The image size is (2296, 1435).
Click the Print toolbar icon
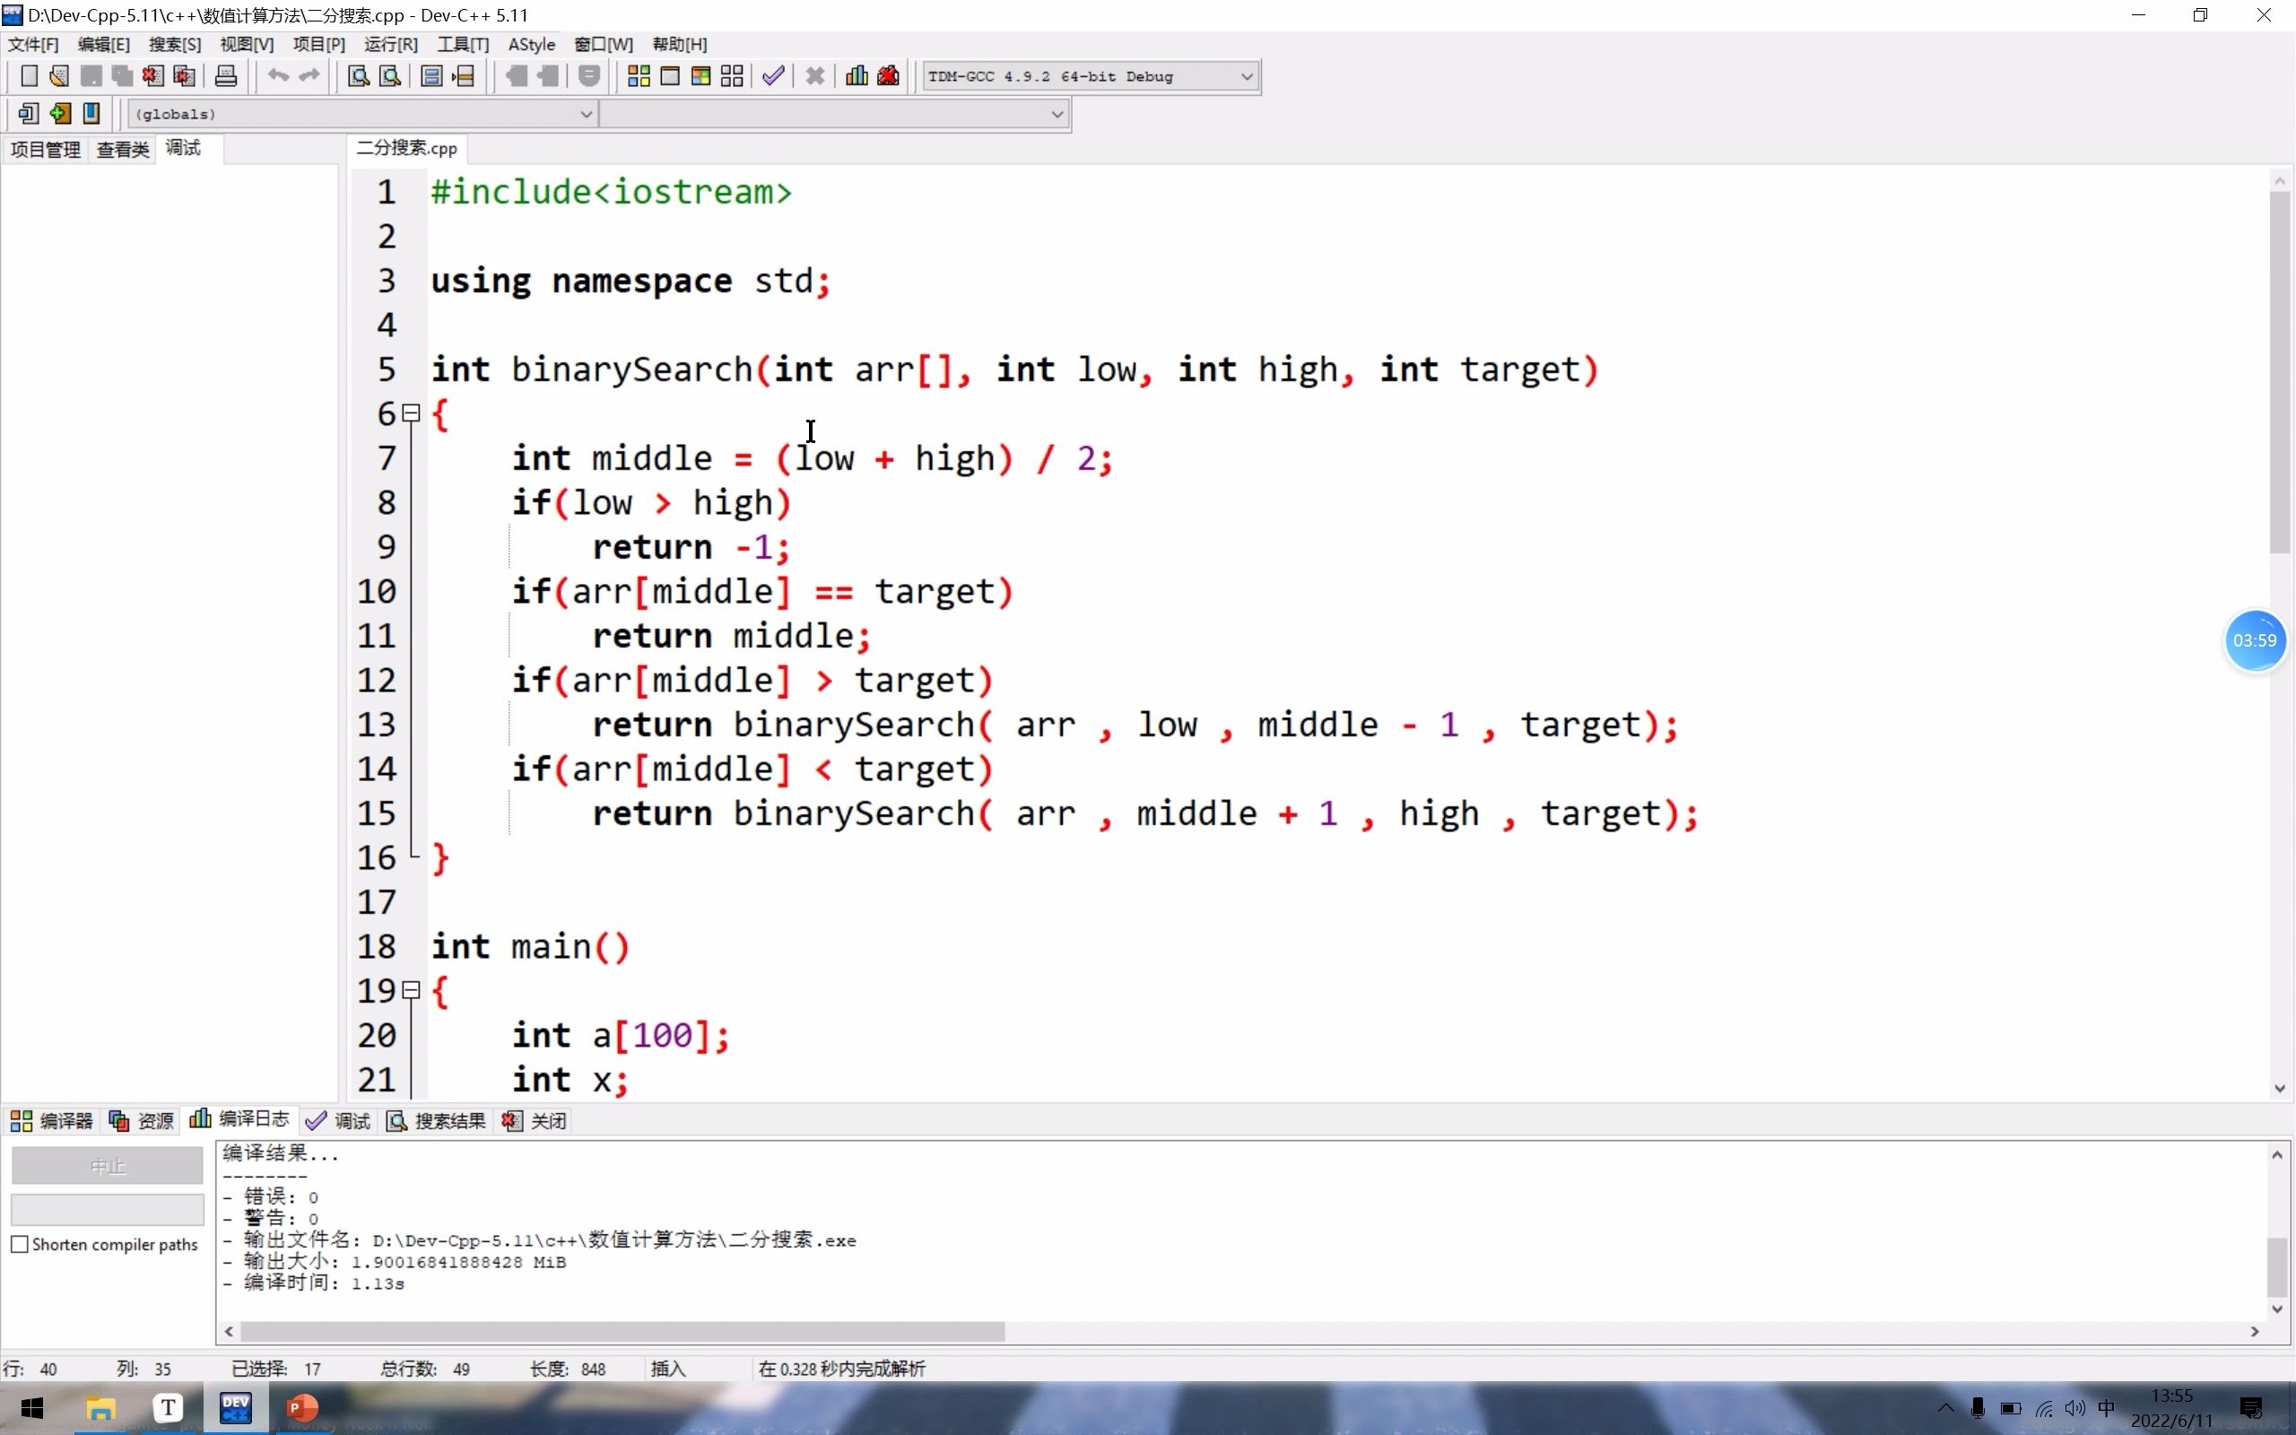click(226, 76)
